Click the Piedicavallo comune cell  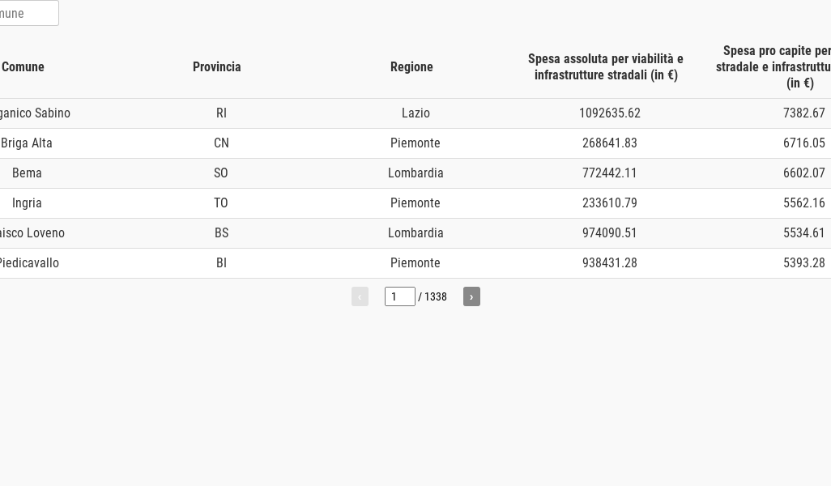click(x=28, y=263)
